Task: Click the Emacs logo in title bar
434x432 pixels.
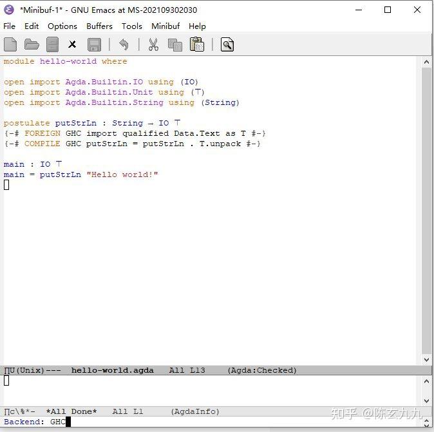Action: [x=9, y=10]
